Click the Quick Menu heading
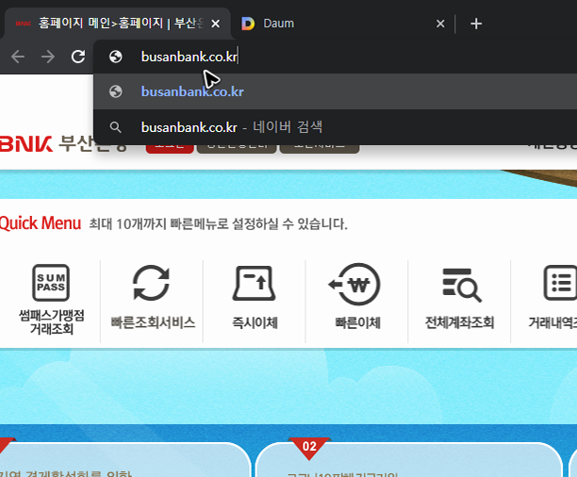The width and height of the screenshot is (577, 477). click(x=41, y=223)
